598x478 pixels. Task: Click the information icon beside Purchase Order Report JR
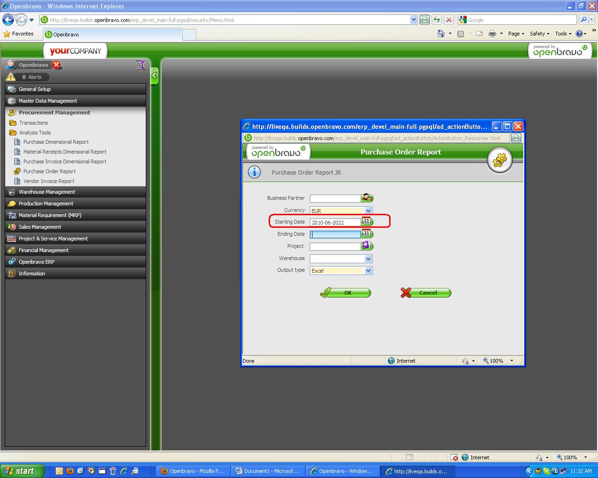point(254,172)
